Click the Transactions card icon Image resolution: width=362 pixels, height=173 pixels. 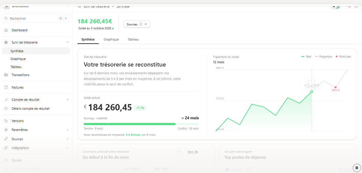pyautogui.click(x=6, y=75)
